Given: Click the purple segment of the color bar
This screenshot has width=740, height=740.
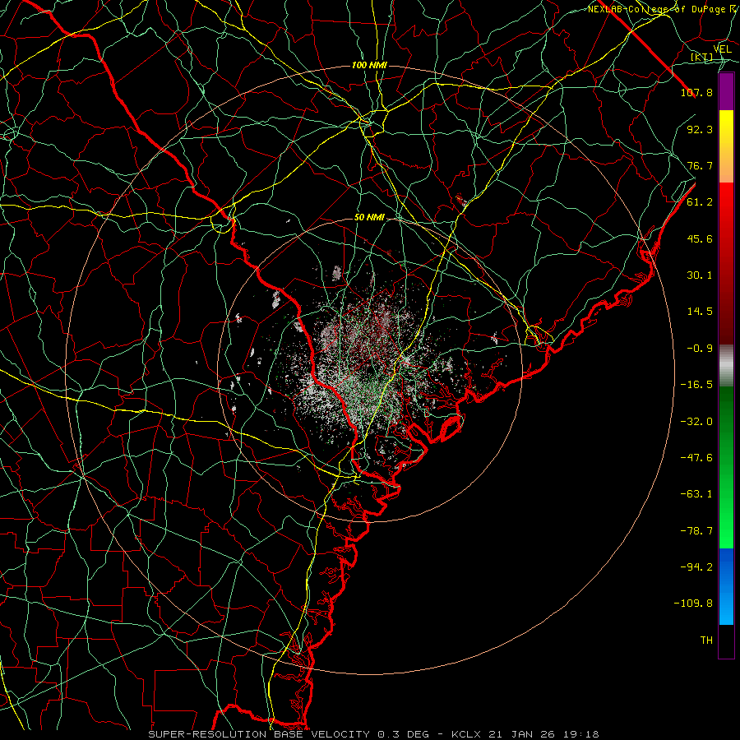Looking at the screenshot, I should coord(726,91).
